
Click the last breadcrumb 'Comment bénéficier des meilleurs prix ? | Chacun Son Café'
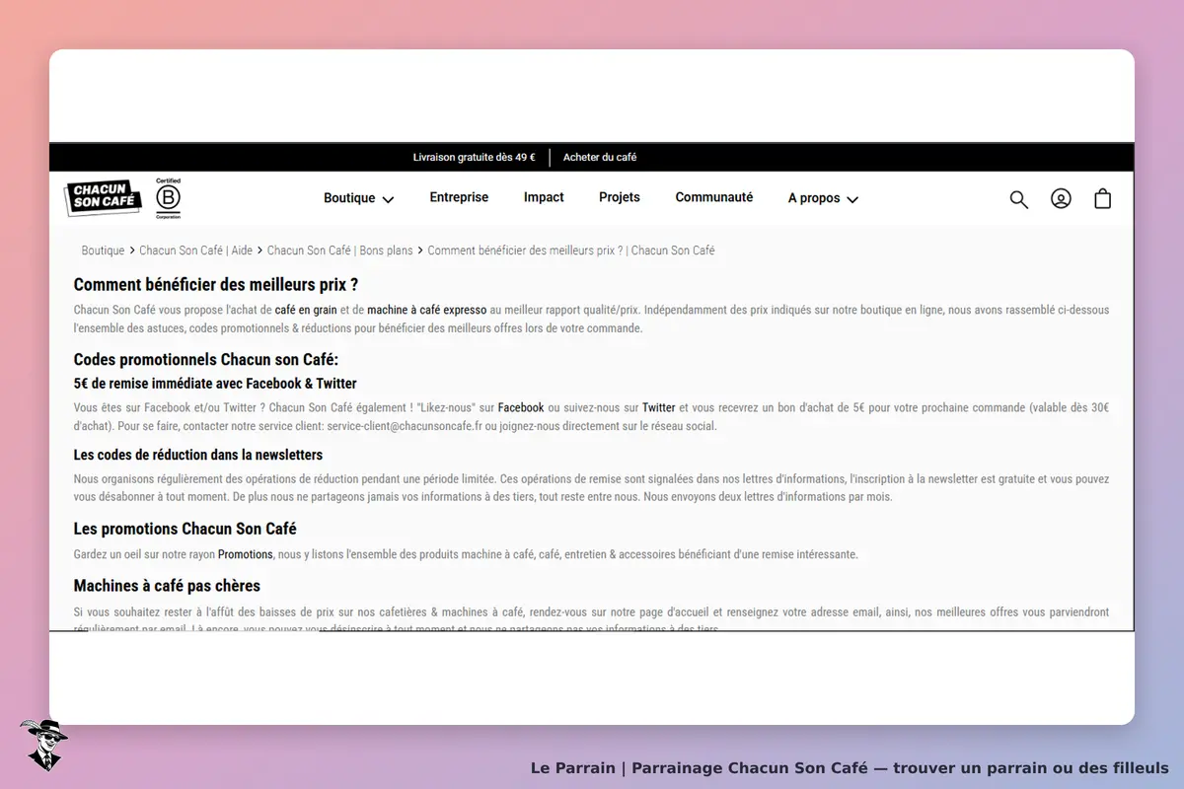[571, 251]
